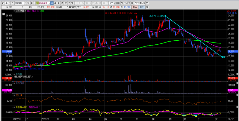Image resolution: width=239 pixels, height=121 pixels.
Task: Choose the 60 interval button
Action: (x=100, y=3)
